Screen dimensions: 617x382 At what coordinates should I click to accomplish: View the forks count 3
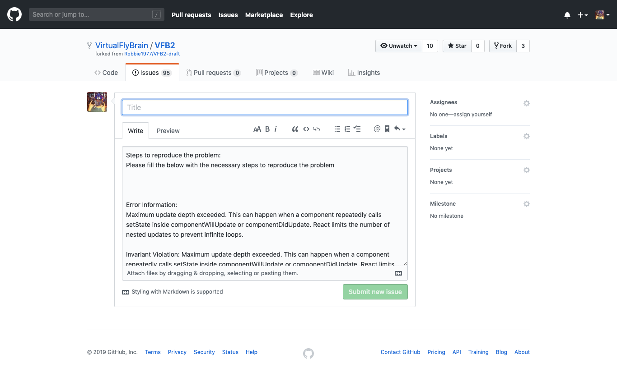pyautogui.click(x=523, y=46)
